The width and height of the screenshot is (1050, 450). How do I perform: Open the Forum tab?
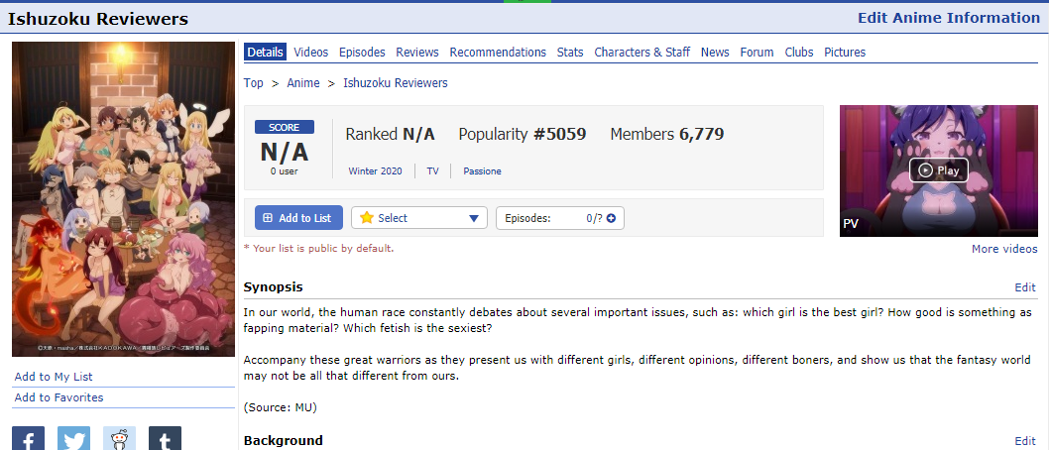(x=757, y=53)
